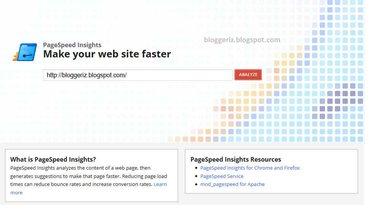Click the small PageSpeed Insights title above the headline
368x205 pixels.
72,45
